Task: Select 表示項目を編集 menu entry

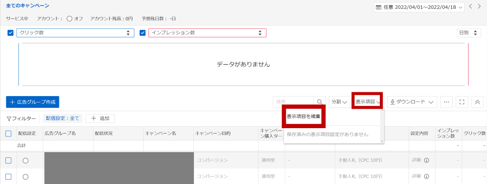Action: coord(303,117)
